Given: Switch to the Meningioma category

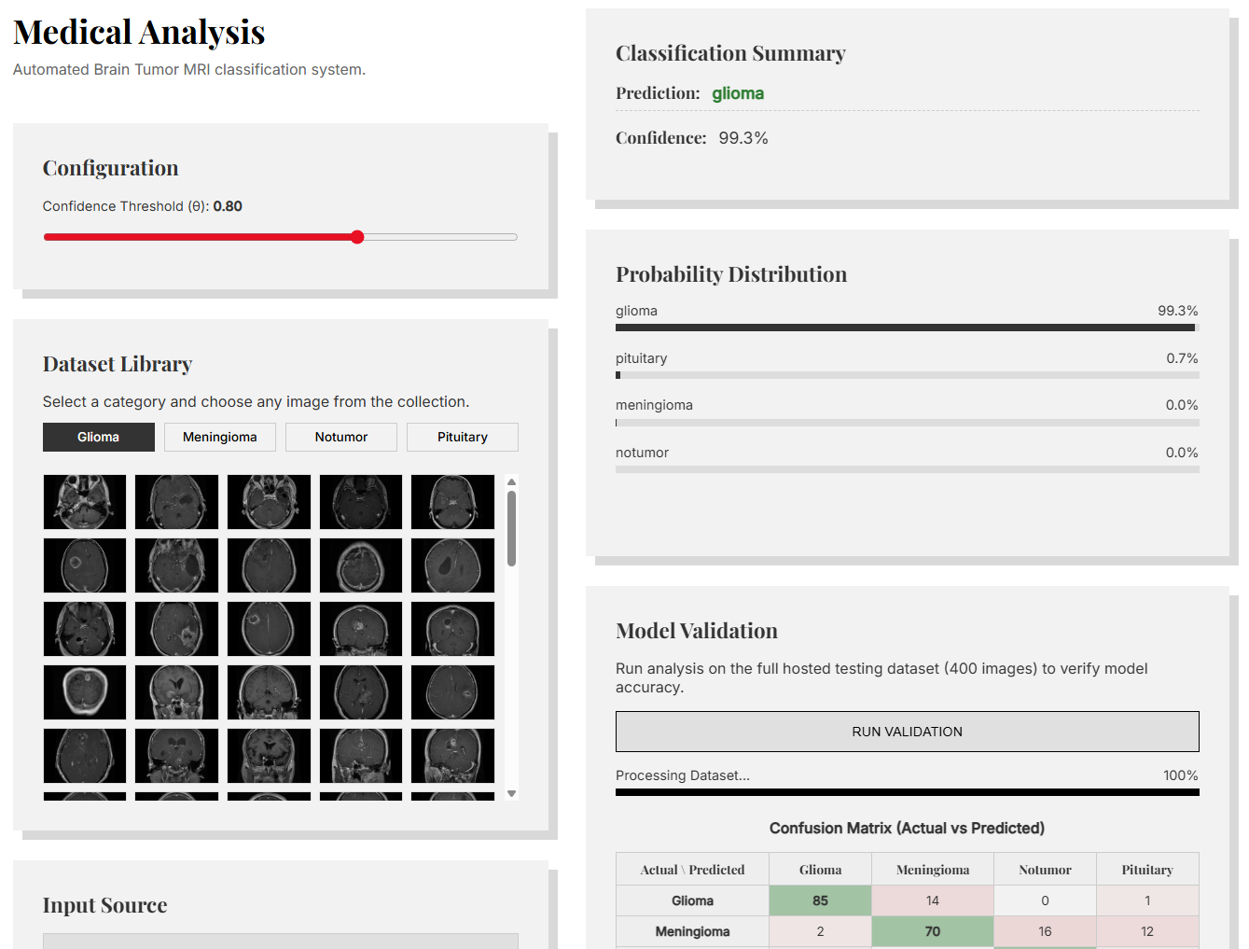Looking at the screenshot, I should point(219,437).
